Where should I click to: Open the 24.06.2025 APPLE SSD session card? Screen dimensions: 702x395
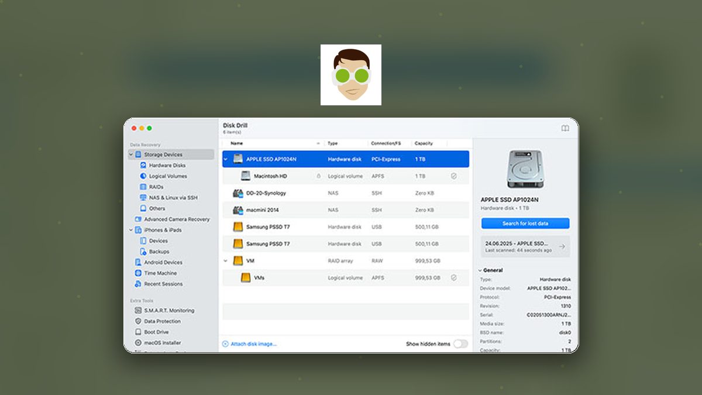tap(525, 246)
